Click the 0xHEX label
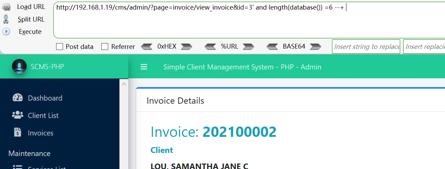Viewport: 445px width, 169px height. coord(167,46)
